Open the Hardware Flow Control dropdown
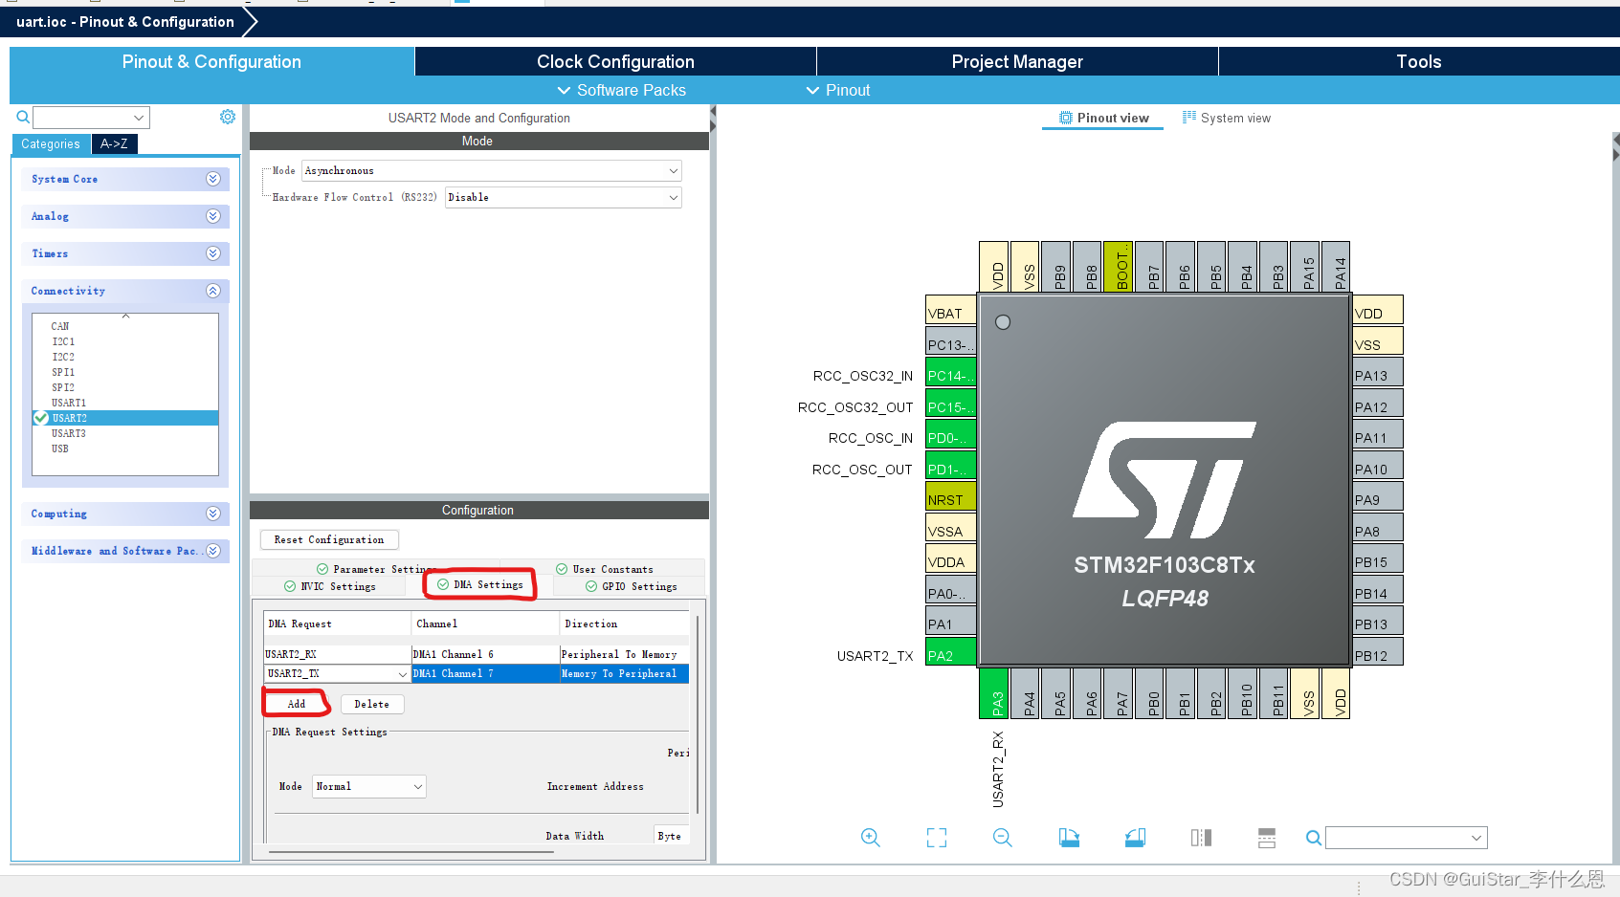This screenshot has height=897, width=1620. (x=564, y=197)
